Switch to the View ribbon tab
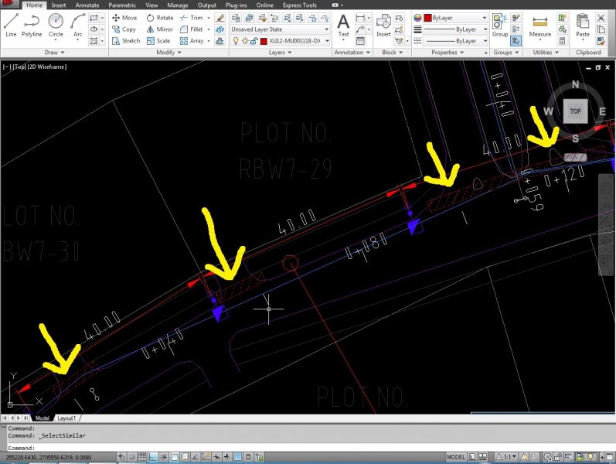This screenshot has width=616, height=464. pyautogui.click(x=151, y=5)
